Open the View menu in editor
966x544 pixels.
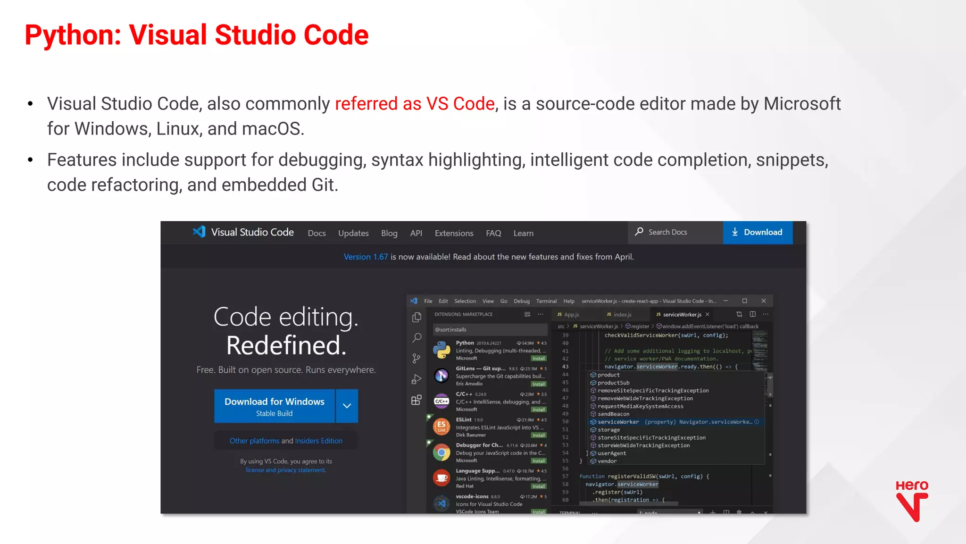tap(488, 301)
